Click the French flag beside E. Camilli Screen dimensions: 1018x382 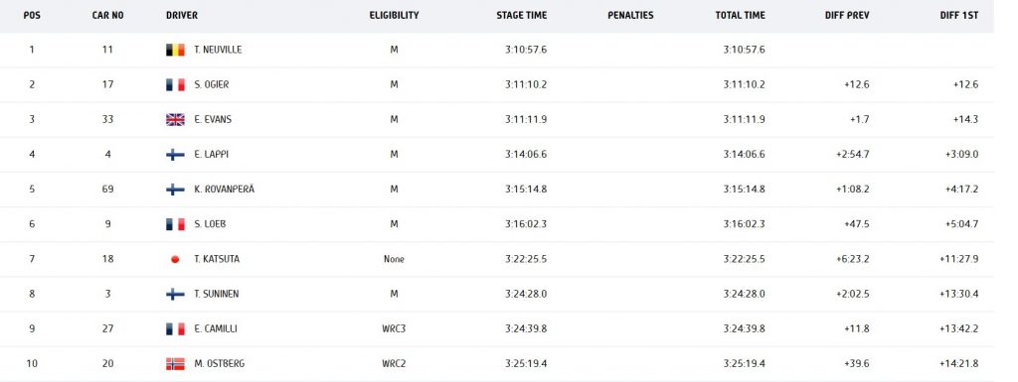pos(175,329)
